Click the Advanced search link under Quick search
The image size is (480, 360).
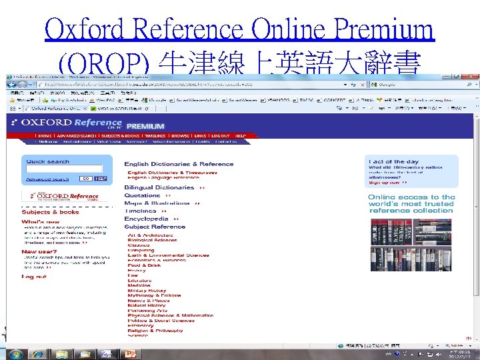coord(47,179)
